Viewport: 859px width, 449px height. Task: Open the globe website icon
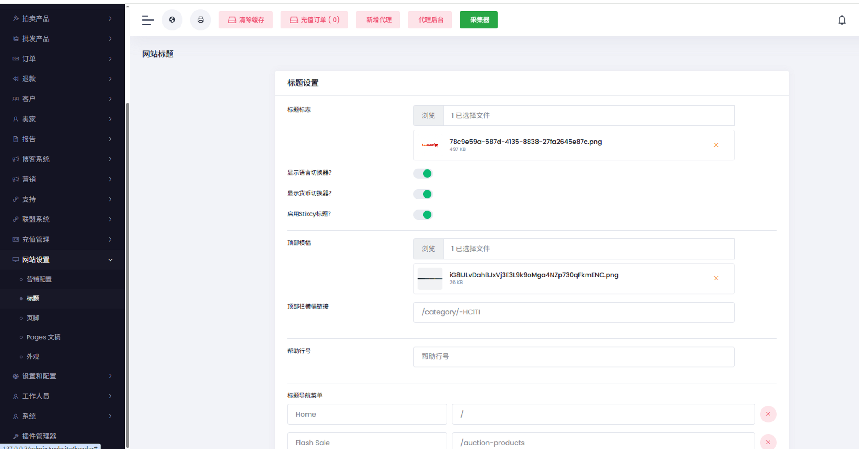(172, 20)
